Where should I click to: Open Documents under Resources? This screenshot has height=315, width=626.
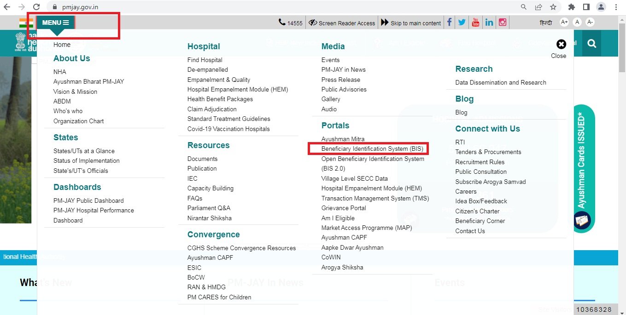(203, 159)
